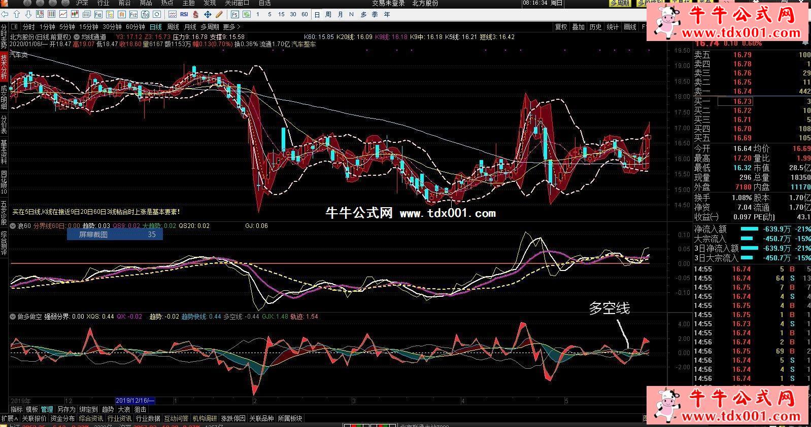Expand 更多 periods chevron

pyautogui.click(x=239, y=27)
